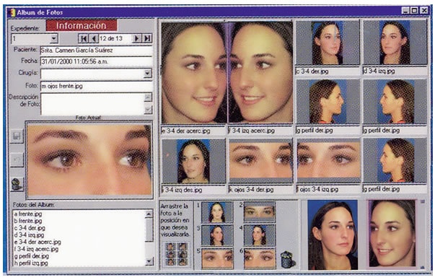The height and width of the screenshot is (280, 435).
Task: Click the save floppy disk icon beside Foto Actual
Action: click(x=17, y=136)
